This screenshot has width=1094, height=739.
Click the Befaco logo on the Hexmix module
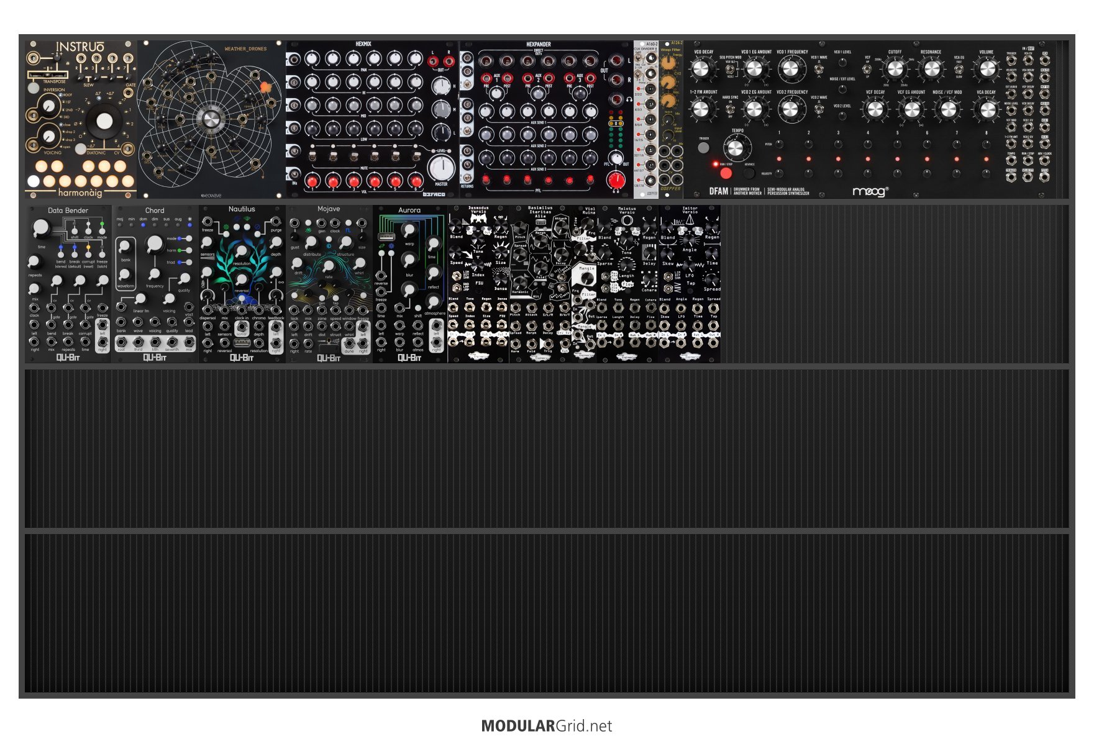click(434, 194)
